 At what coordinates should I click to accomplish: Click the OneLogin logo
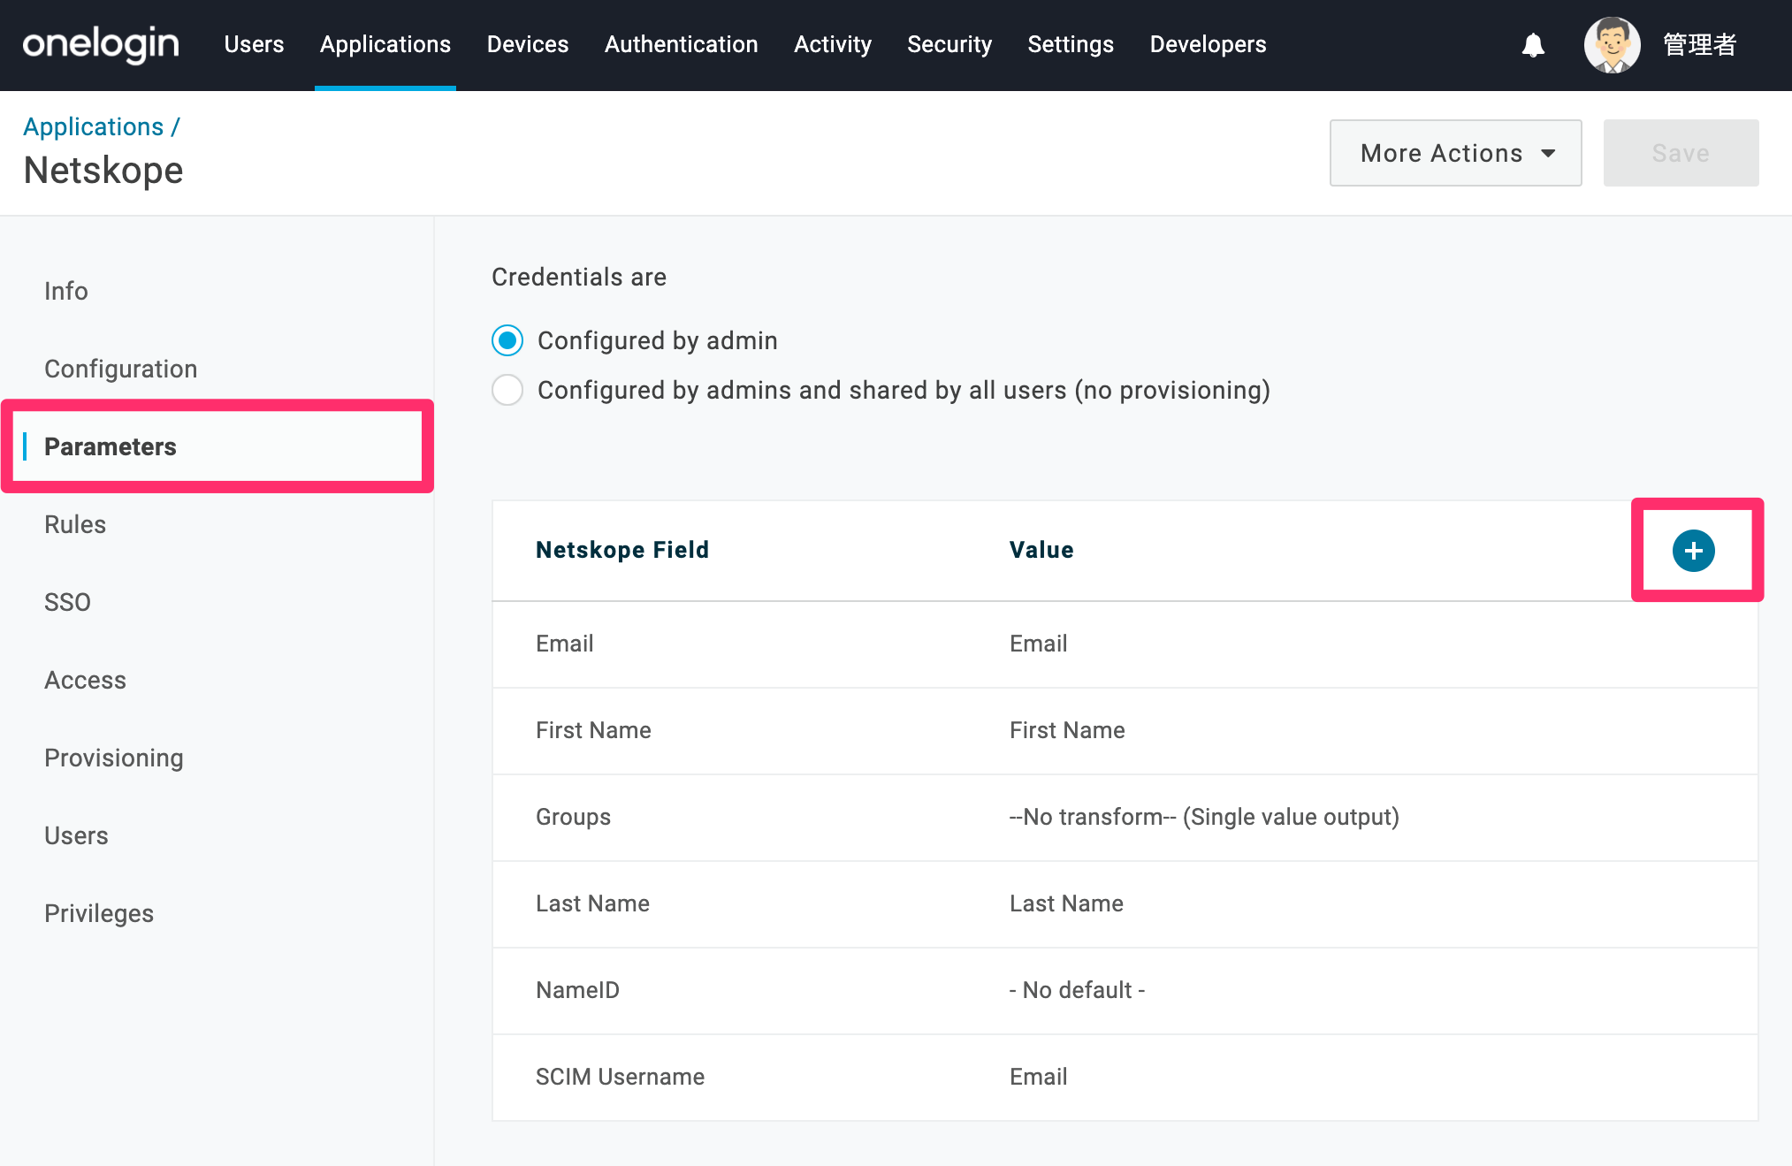pos(101,44)
